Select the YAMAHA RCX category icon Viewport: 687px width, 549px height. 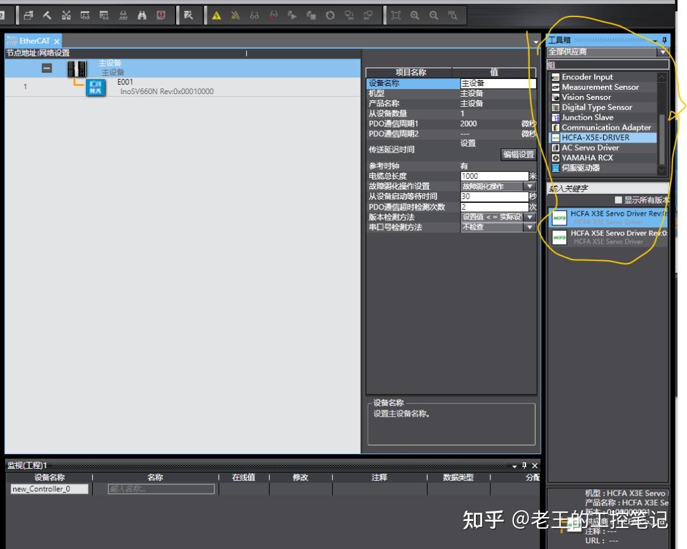point(557,157)
